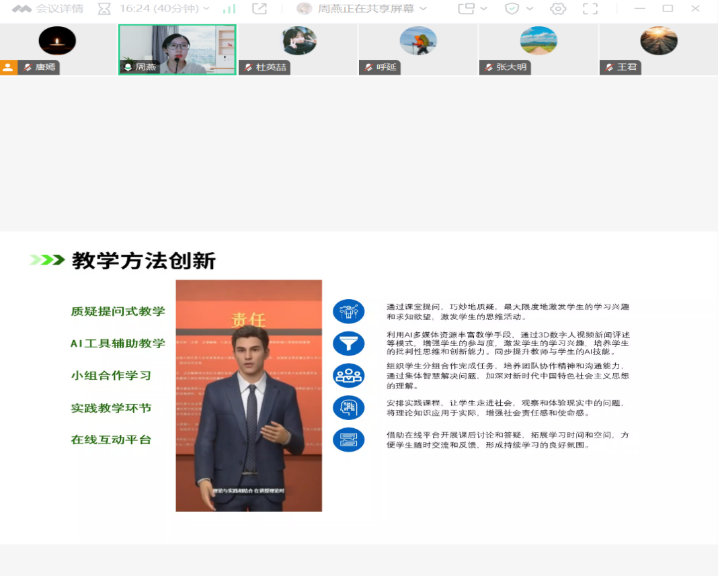The height and width of the screenshot is (576, 718).
Task: Click 周燕's active speaker microphone icon
Action: [128, 67]
